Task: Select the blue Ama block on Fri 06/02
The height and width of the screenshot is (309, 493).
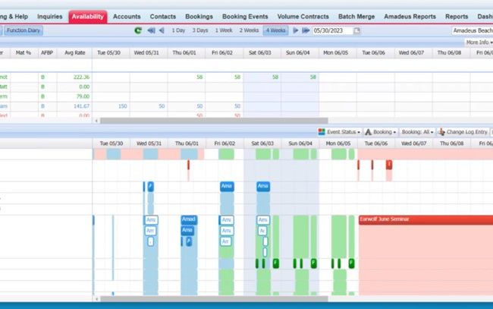Action: pyautogui.click(x=227, y=186)
